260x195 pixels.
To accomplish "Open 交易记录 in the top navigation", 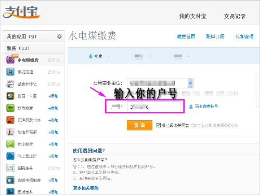I will (235, 16).
